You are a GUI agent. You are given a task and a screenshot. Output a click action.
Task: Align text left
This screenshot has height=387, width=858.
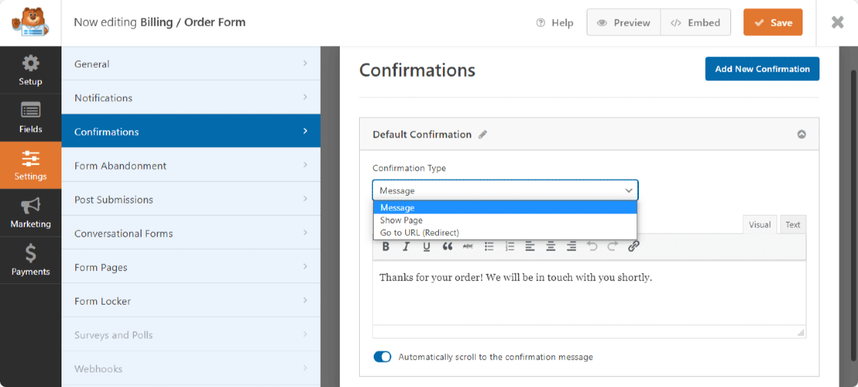pos(530,246)
